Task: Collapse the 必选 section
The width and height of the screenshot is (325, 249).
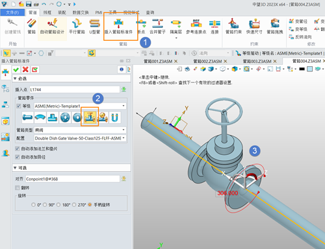Action: [x=15, y=78]
